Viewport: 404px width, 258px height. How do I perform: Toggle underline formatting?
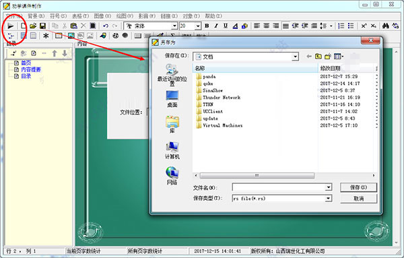226,26
